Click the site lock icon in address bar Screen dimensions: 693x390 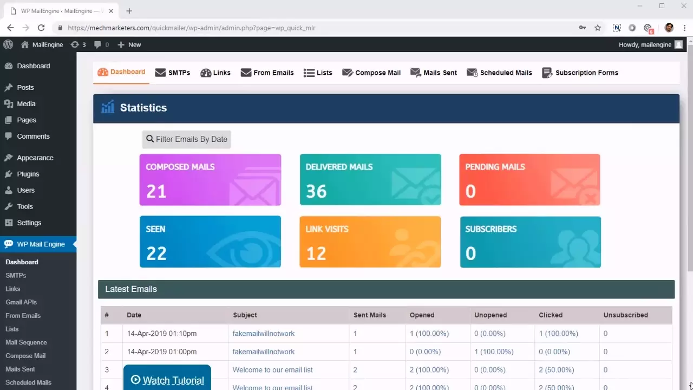coord(60,28)
